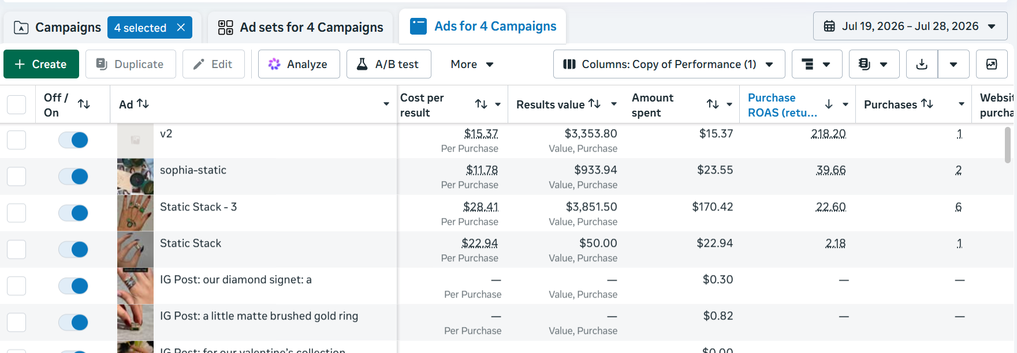The height and width of the screenshot is (353, 1017).
Task: Open the Reports menu icon
Action: [874, 64]
